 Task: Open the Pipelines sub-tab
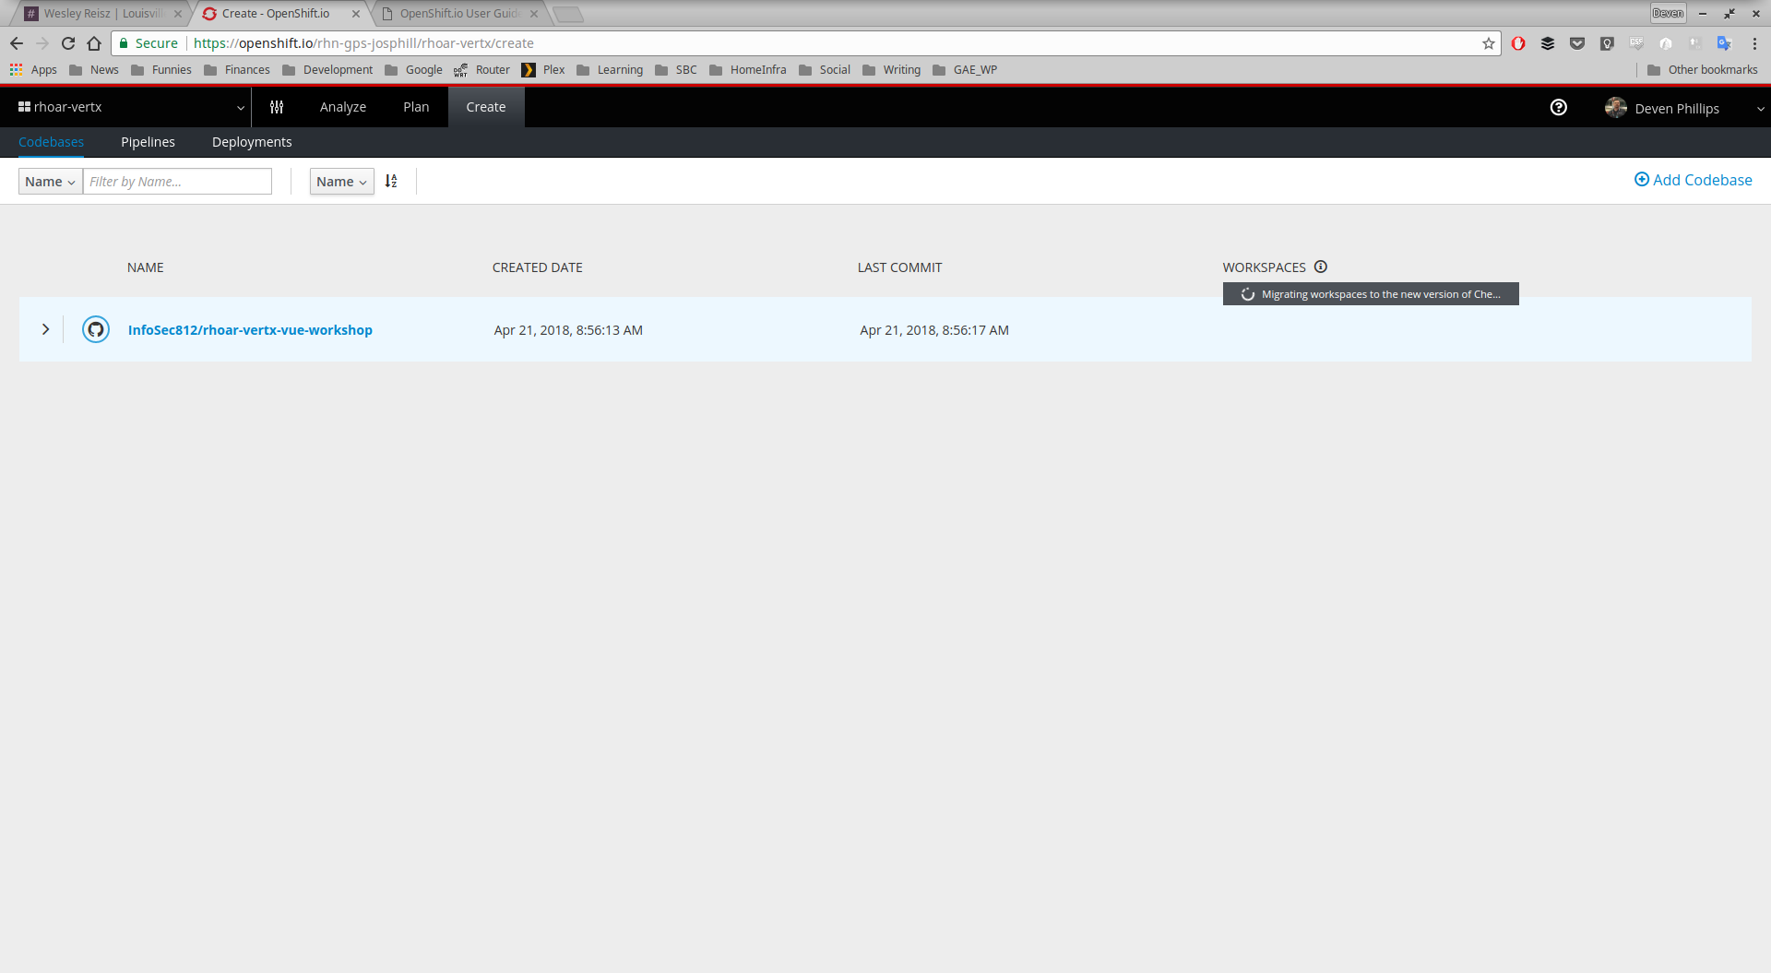click(148, 142)
